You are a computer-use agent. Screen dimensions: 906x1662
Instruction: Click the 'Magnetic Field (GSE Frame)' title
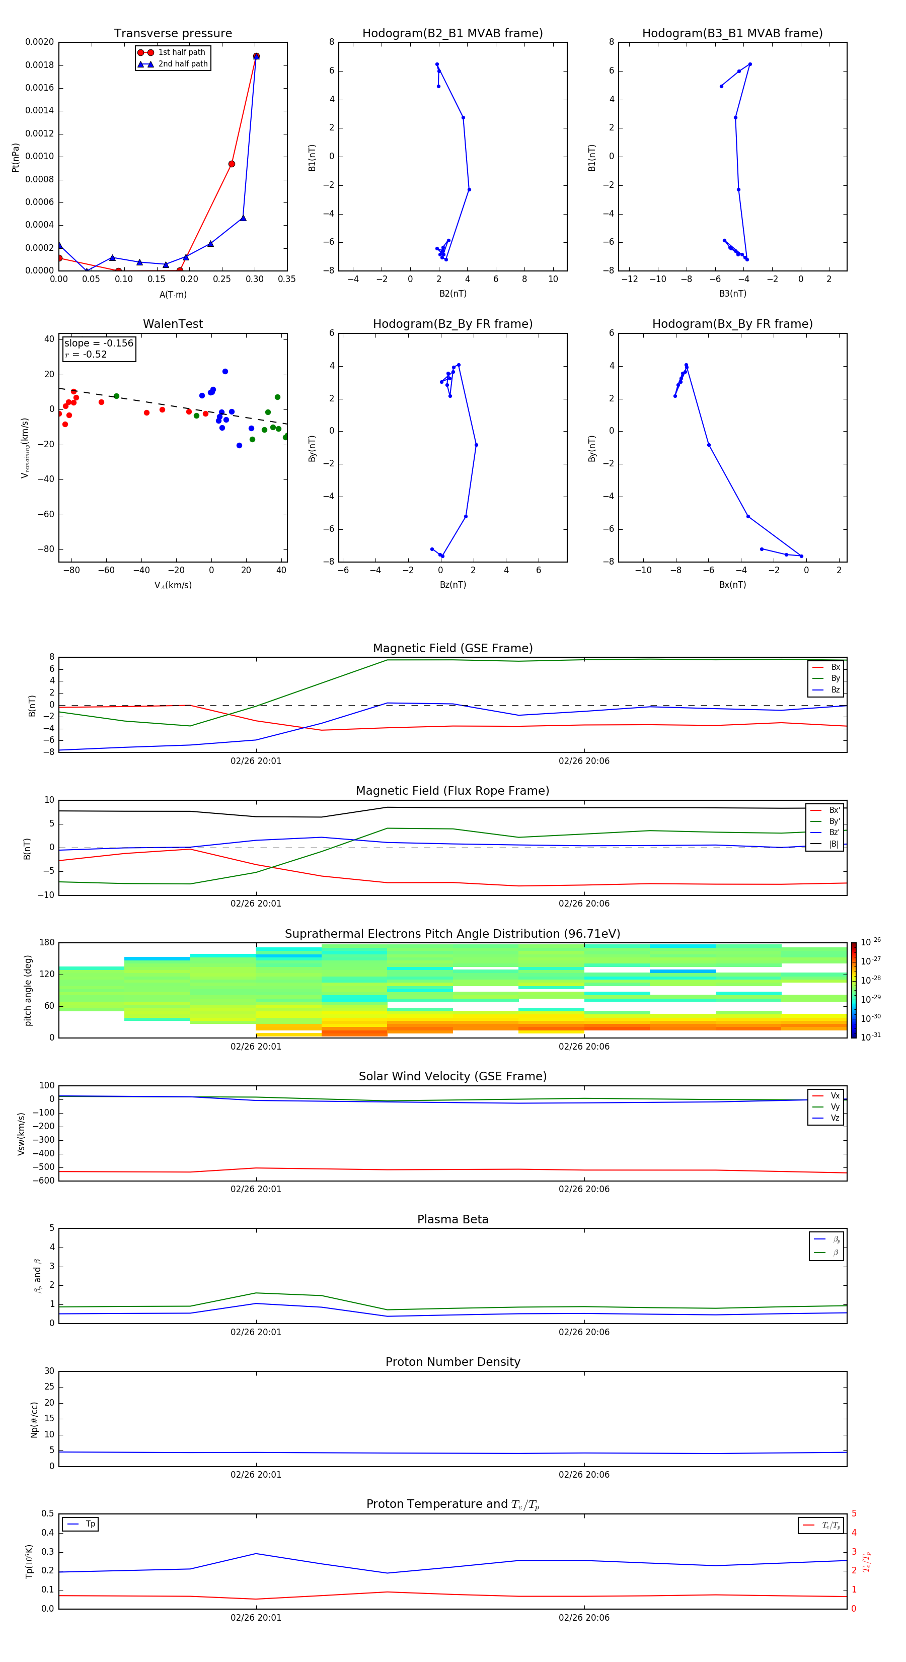pyautogui.click(x=452, y=648)
